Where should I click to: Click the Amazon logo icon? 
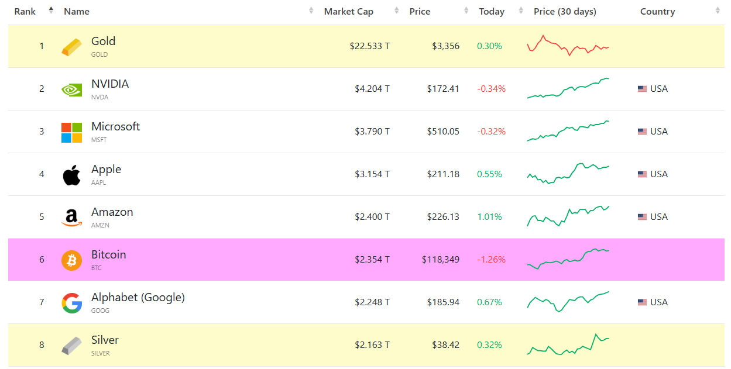point(71,218)
